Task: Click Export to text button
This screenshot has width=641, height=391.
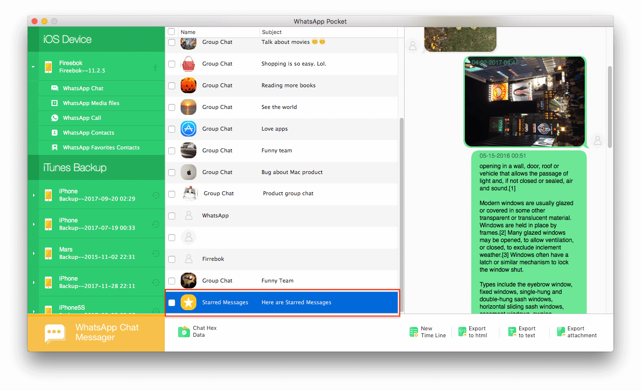Action: (x=522, y=332)
